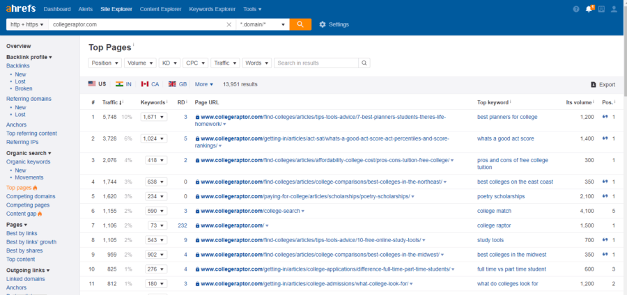627x295 pixels.
Task: Open the user account icon
Action: pos(614,9)
